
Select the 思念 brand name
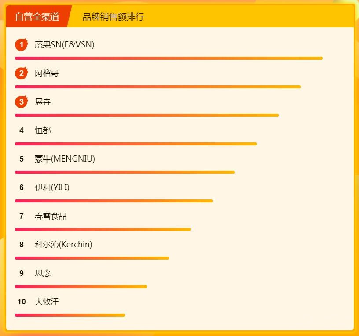(43, 273)
